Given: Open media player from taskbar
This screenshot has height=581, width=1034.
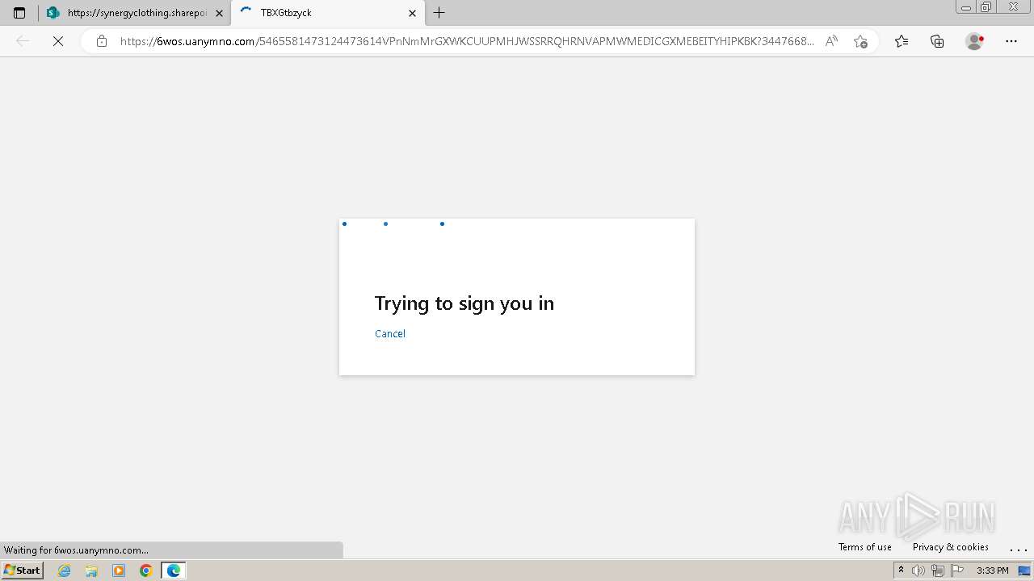Looking at the screenshot, I should click(x=119, y=571).
